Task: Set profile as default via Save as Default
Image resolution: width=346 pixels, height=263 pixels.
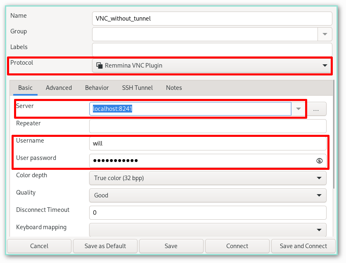Action: pyautogui.click(x=105, y=246)
